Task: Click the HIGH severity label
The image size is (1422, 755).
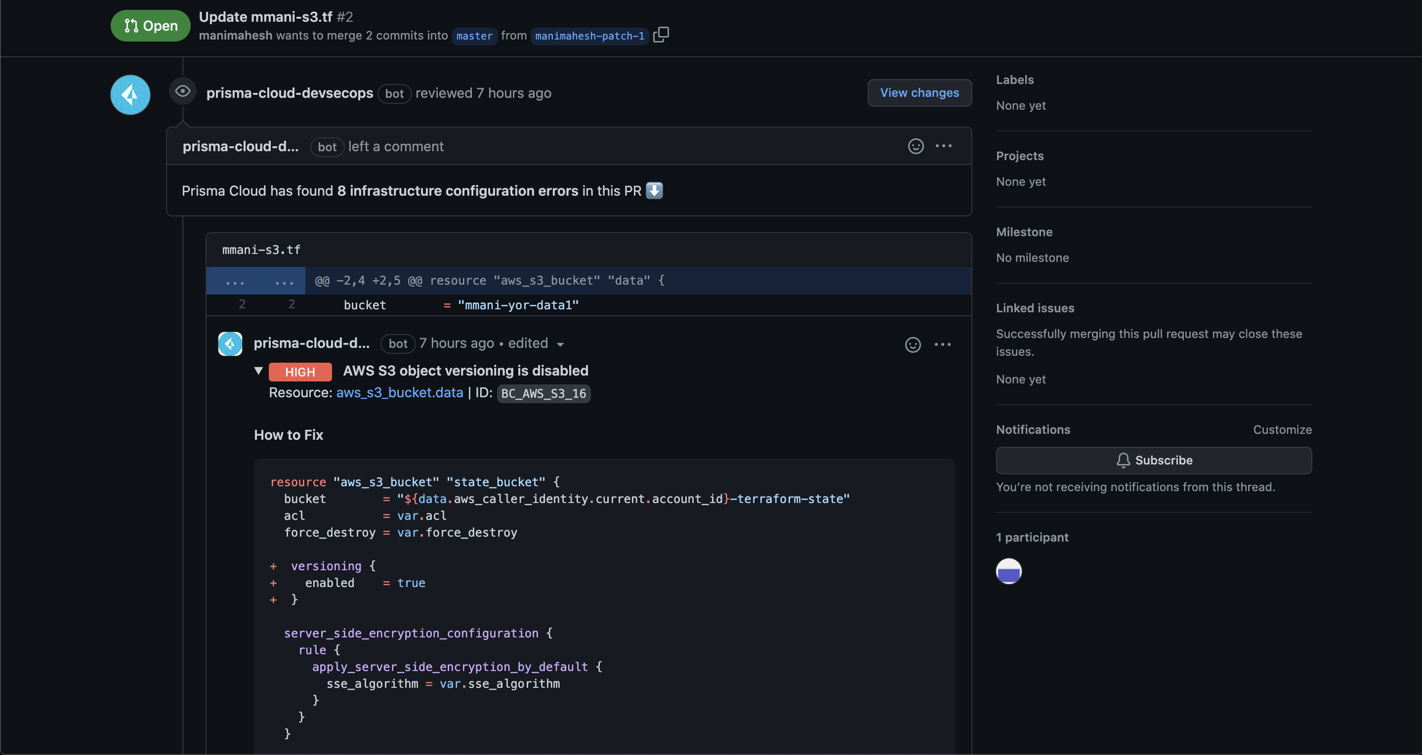Action: coord(300,372)
